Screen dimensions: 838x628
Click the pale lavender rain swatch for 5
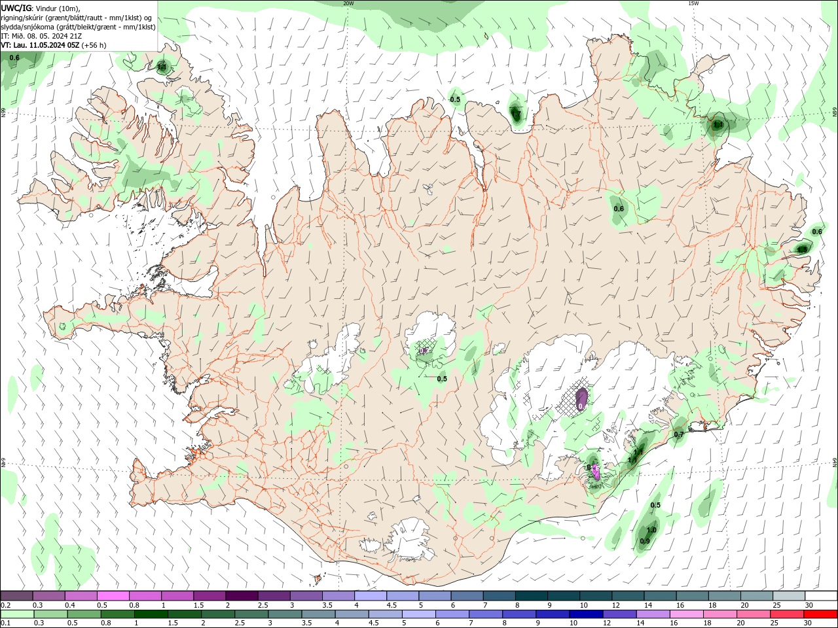pyautogui.click(x=418, y=614)
